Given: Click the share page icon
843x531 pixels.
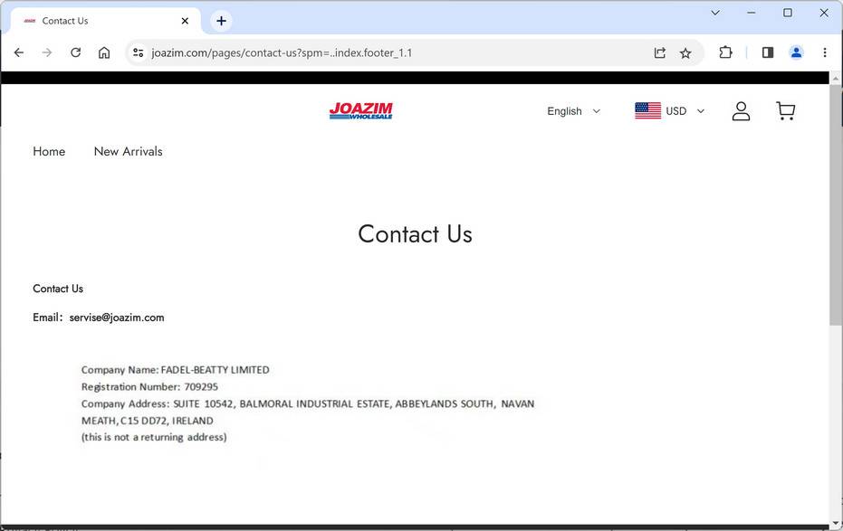Looking at the screenshot, I should click(660, 52).
